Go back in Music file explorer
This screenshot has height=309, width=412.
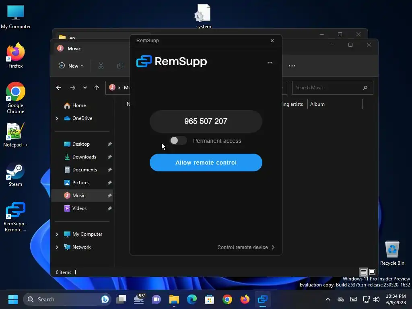pos(59,88)
